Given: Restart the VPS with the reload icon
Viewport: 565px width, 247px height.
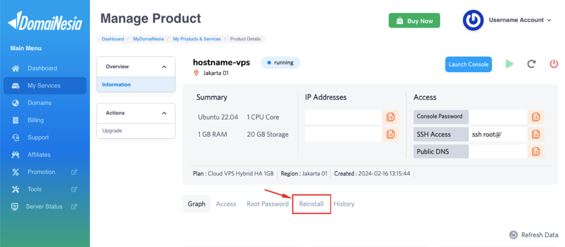Looking at the screenshot, I should click(531, 64).
